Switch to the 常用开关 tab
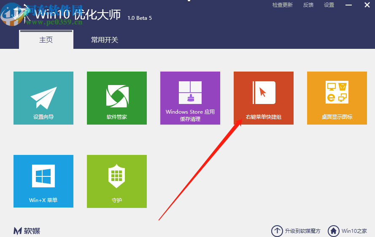 [x=105, y=40]
